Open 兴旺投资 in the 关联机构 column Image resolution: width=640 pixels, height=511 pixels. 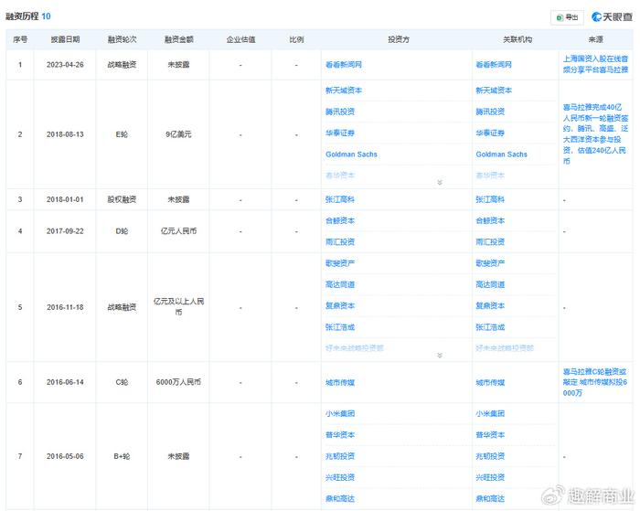(490, 477)
